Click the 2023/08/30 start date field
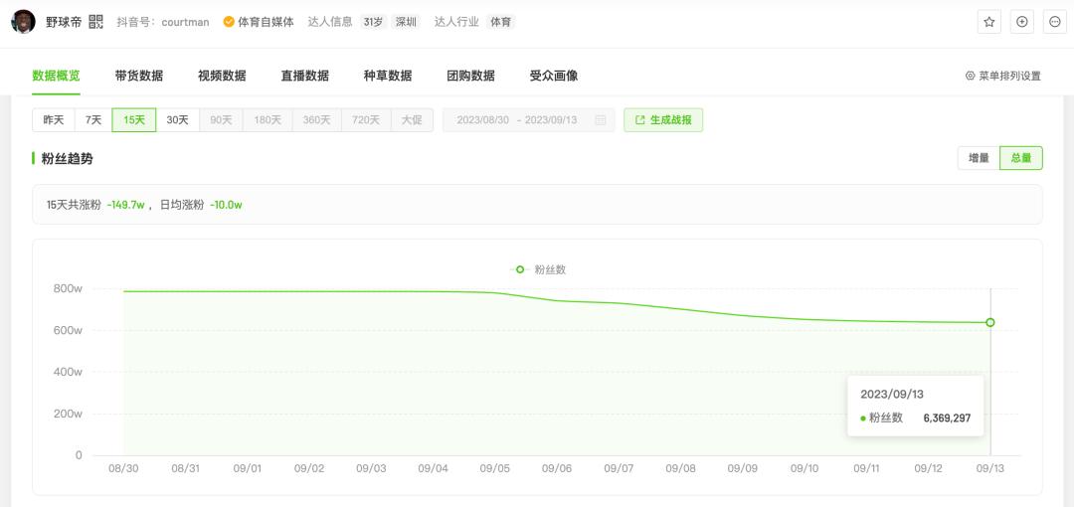Viewport: 1074px width, 507px height. coord(482,120)
